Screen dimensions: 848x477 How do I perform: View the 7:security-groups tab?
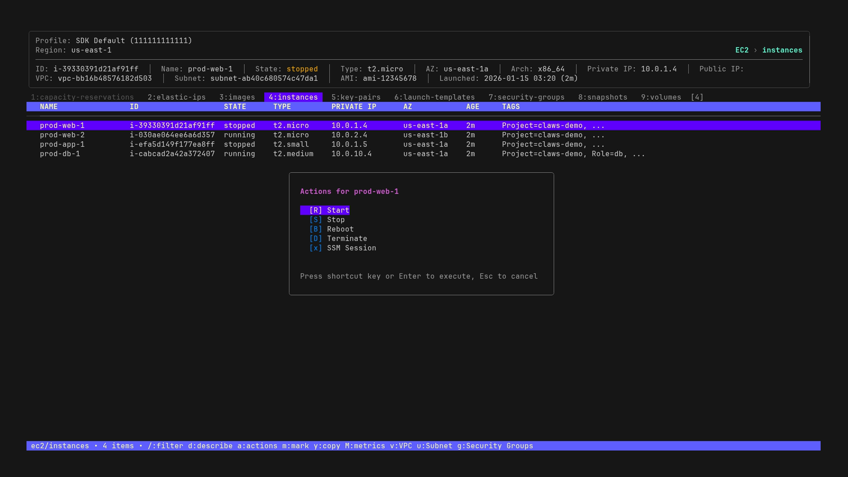(x=526, y=97)
